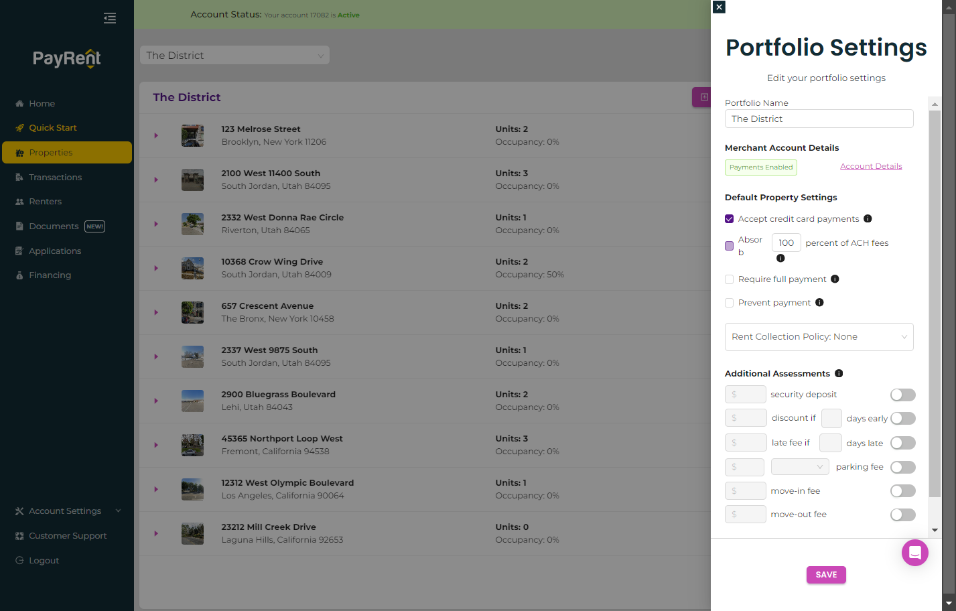The image size is (956, 611).
Task: Enable the late fee switch
Action: click(x=902, y=443)
